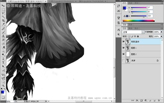164x103 pixels.
Task: Open the Character panel (A) icon
Action: [x=119, y=30]
